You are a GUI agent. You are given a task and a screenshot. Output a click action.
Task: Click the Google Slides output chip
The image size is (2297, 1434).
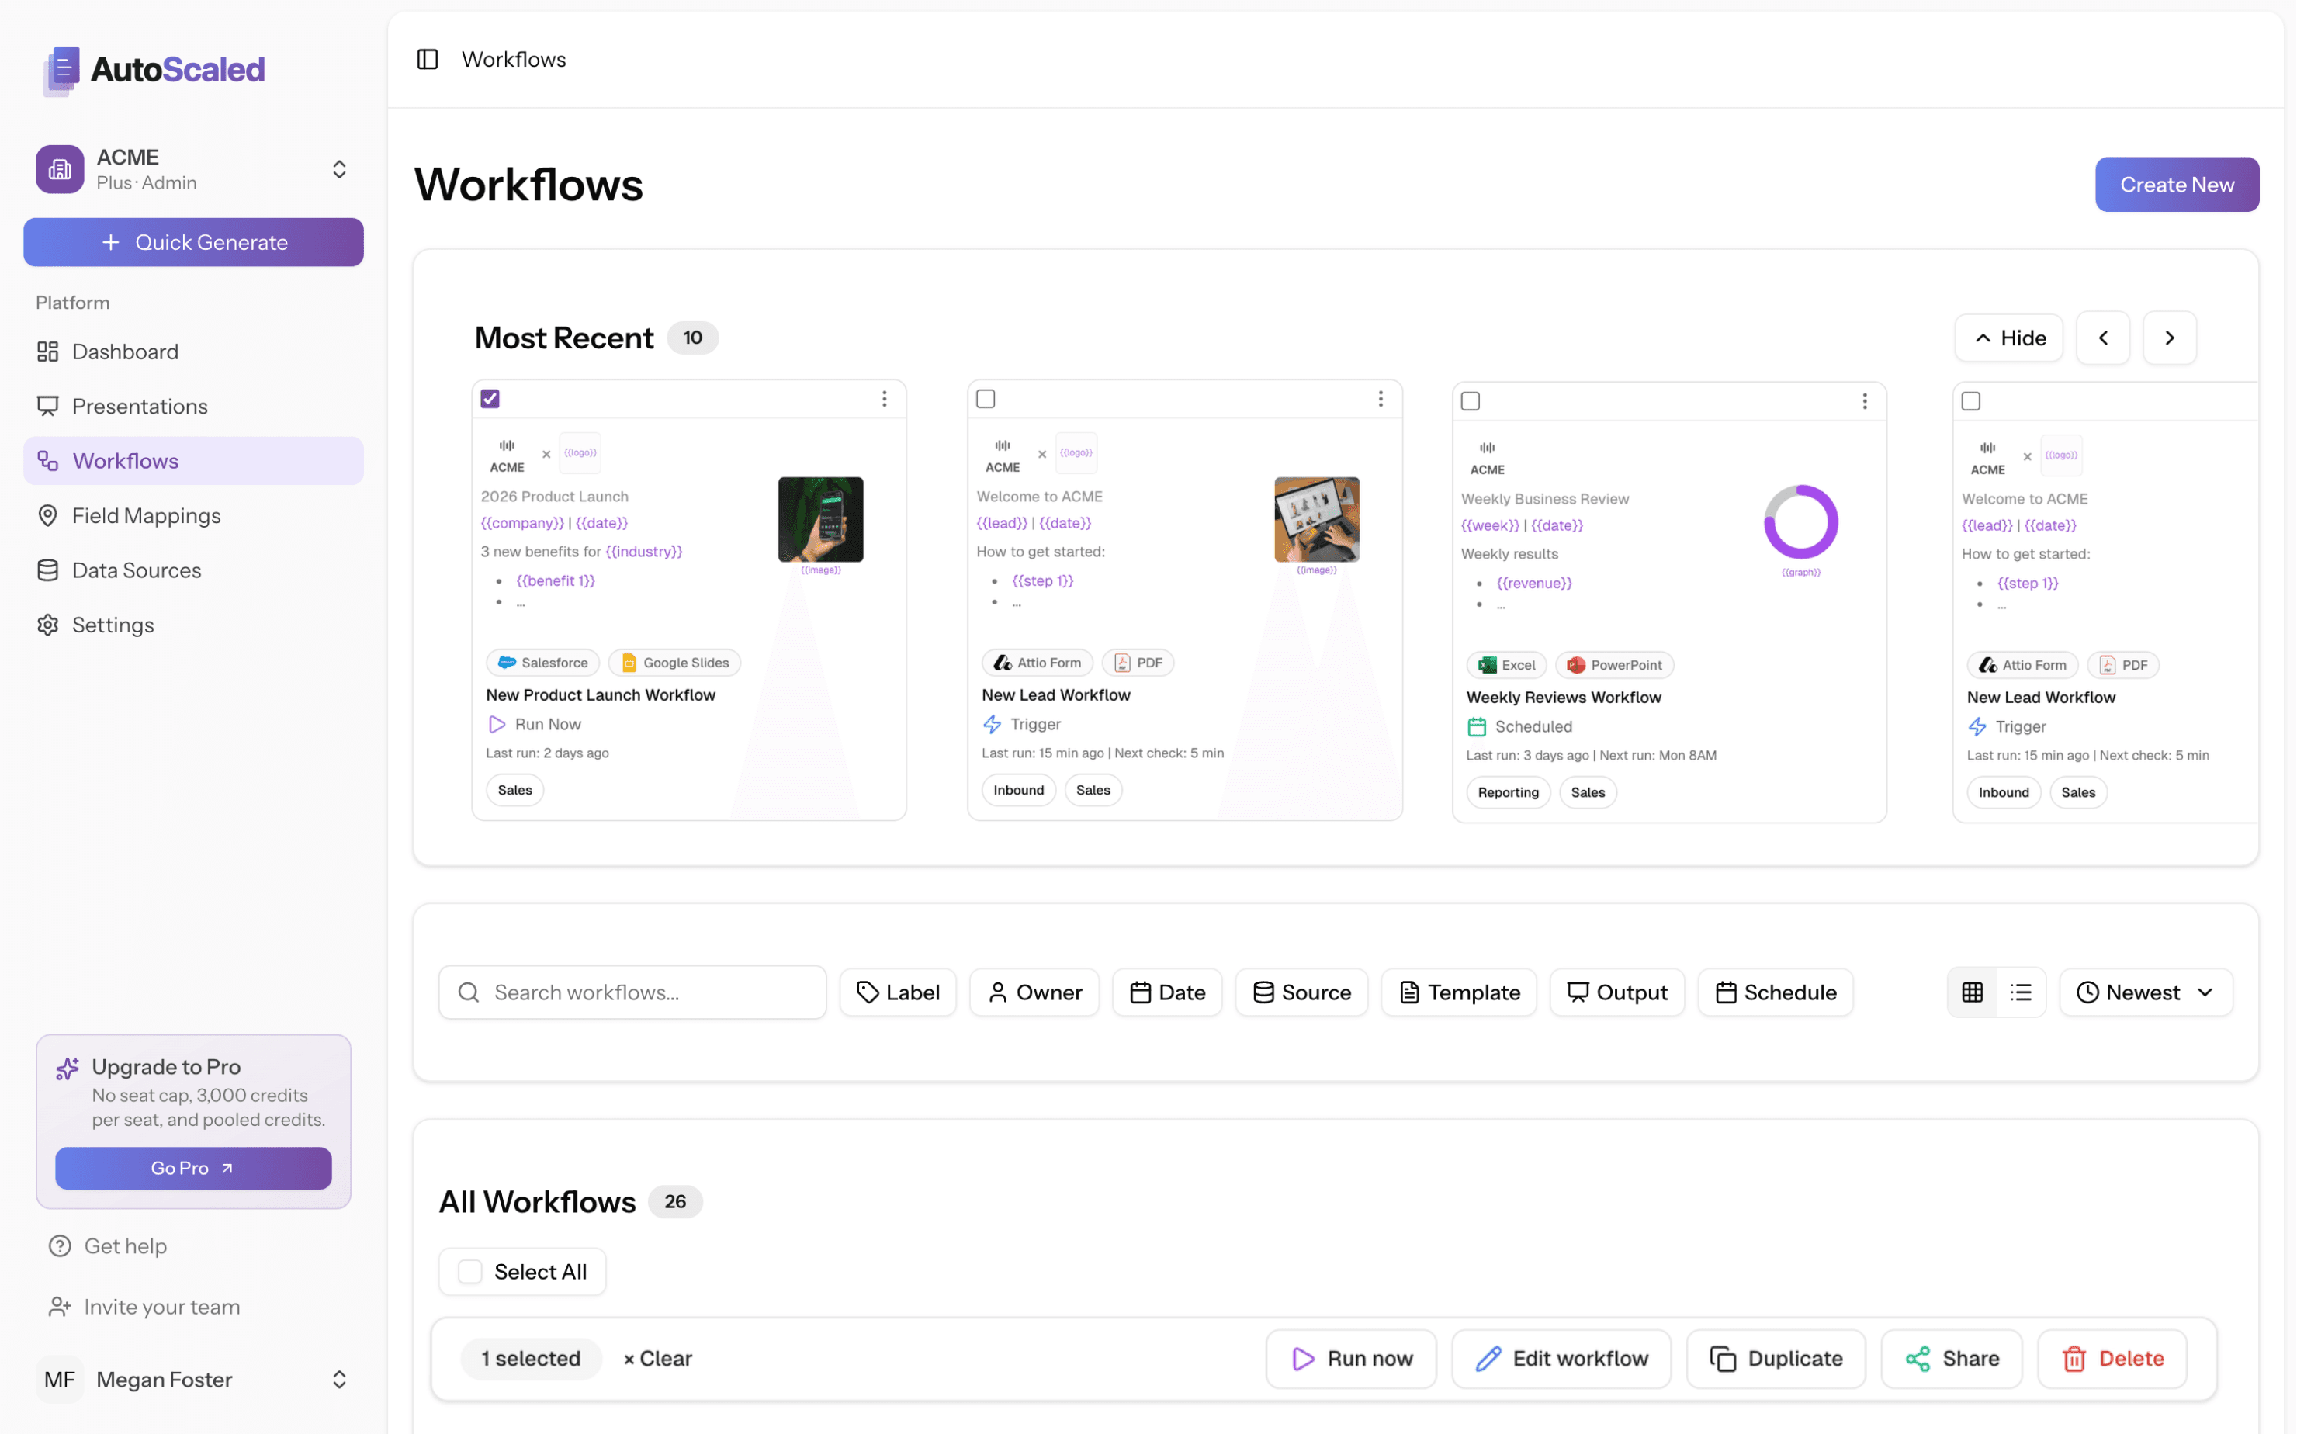[x=674, y=663]
